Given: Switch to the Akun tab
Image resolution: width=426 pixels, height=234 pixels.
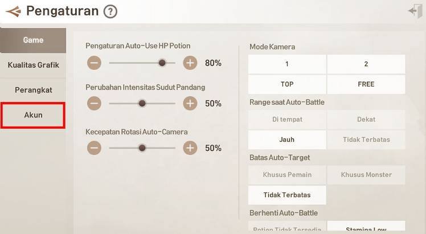Looking at the screenshot, I should (x=33, y=115).
